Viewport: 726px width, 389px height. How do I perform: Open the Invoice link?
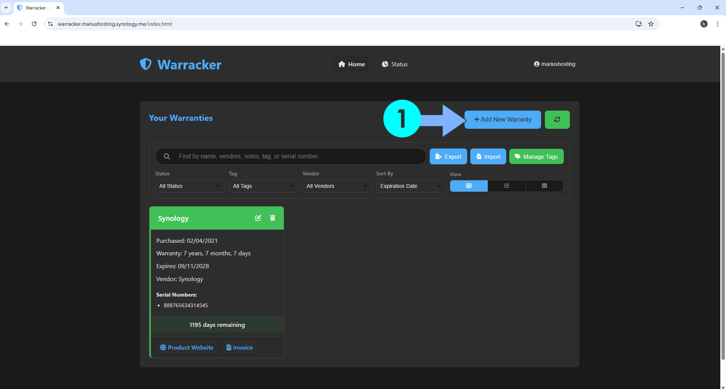[239, 347]
